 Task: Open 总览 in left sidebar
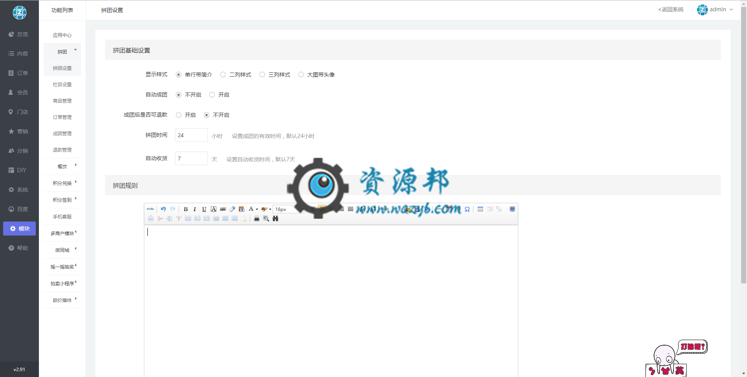(x=19, y=34)
